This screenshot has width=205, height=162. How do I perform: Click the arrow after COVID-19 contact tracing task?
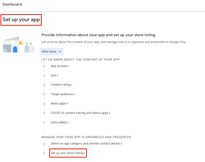coord(110,113)
